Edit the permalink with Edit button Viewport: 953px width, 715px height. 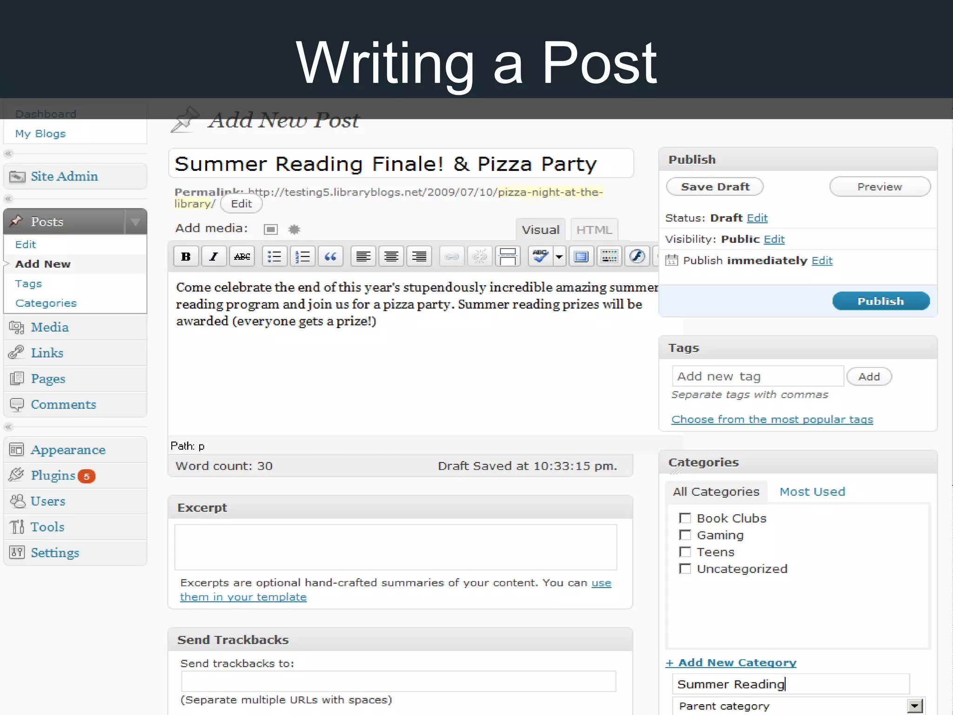pos(242,204)
